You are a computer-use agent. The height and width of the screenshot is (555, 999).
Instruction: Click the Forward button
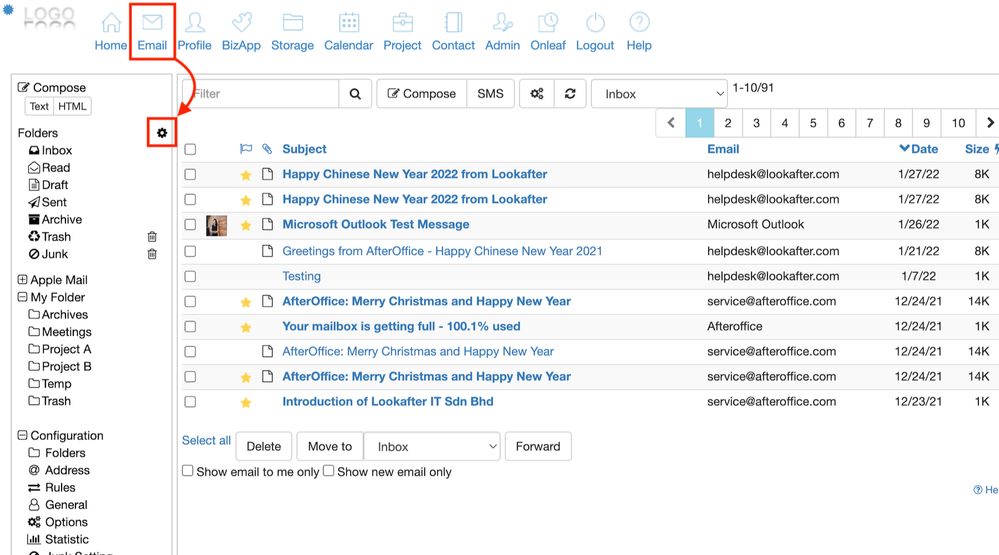[538, 446]
